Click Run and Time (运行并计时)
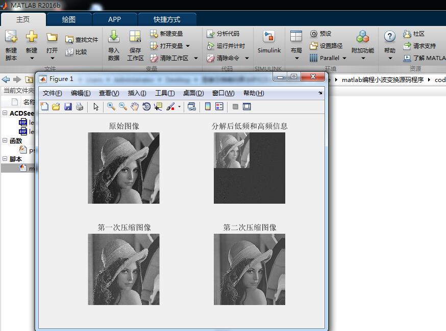Viewport: 446px width, 331px height. pos(226,46)
